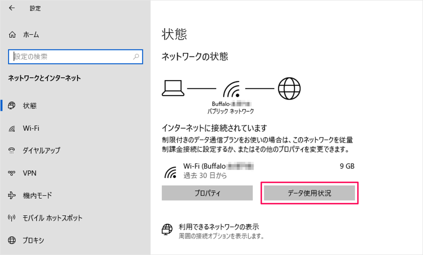Select the airplane icon for 機内モード

point(12,195)
